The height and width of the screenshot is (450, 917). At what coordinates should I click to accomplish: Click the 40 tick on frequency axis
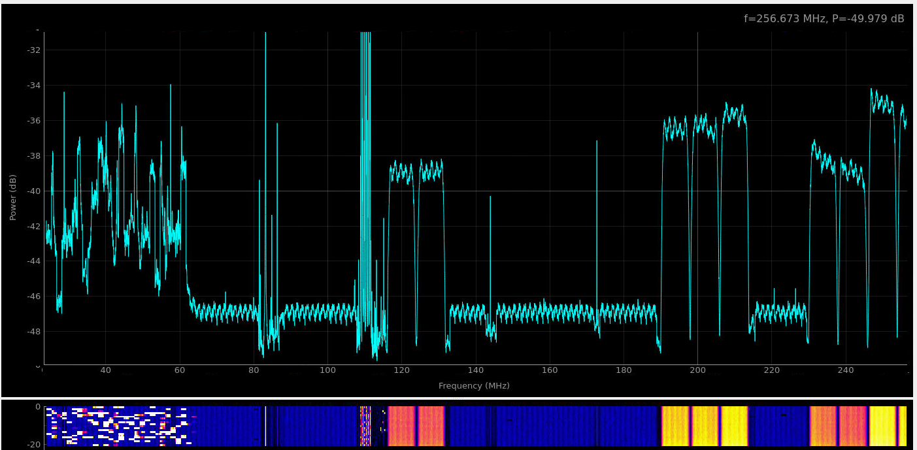pyautogui.click(x=105, y=370)
